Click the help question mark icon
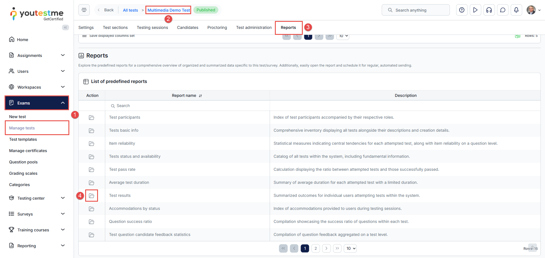This screenshot has height=258, width=545. [462, 10]
